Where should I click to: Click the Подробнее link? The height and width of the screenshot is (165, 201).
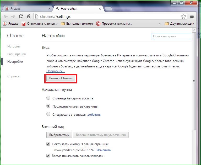point(56,71)
